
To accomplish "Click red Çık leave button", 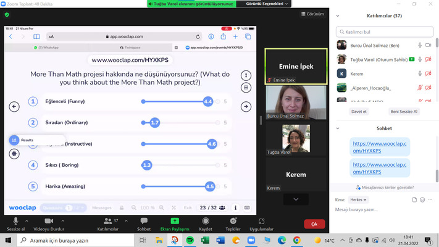I will [314, 224].
